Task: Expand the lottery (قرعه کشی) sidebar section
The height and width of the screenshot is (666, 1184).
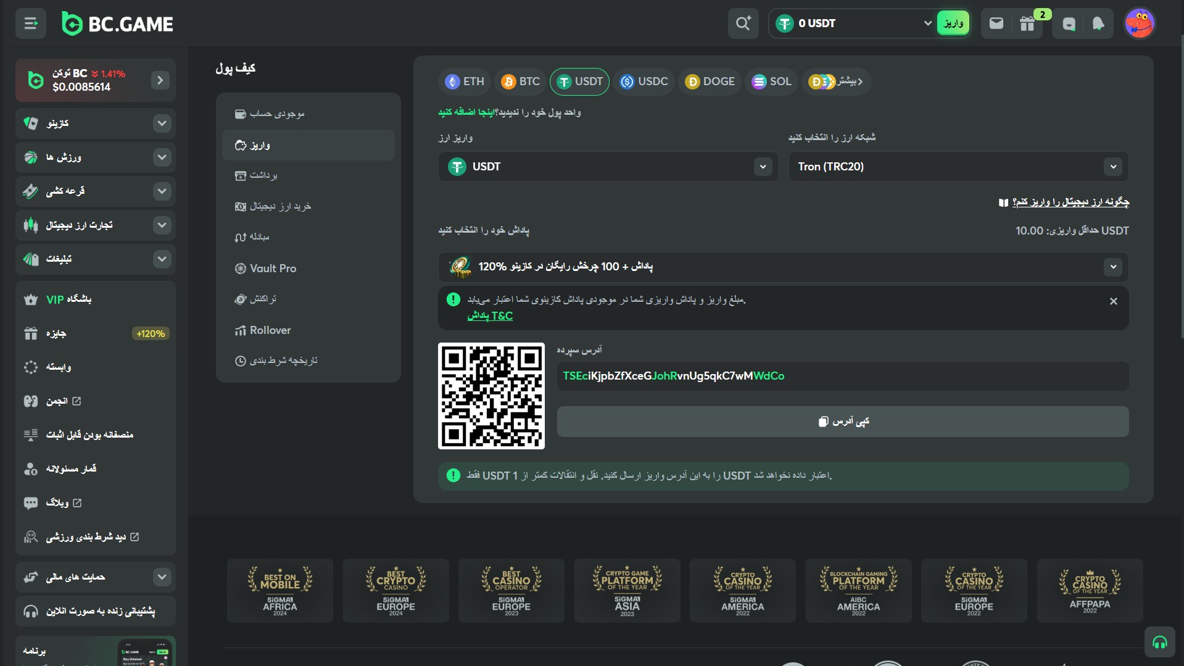Action: click(x=96, y=191)
